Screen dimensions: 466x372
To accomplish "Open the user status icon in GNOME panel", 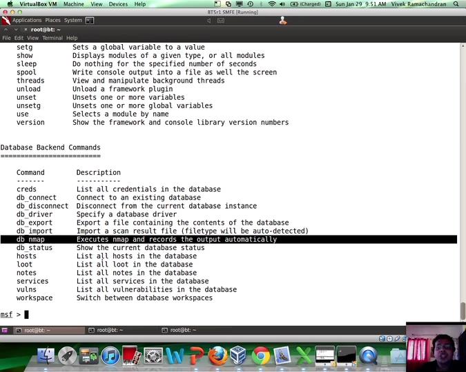I will coord(283,21).
